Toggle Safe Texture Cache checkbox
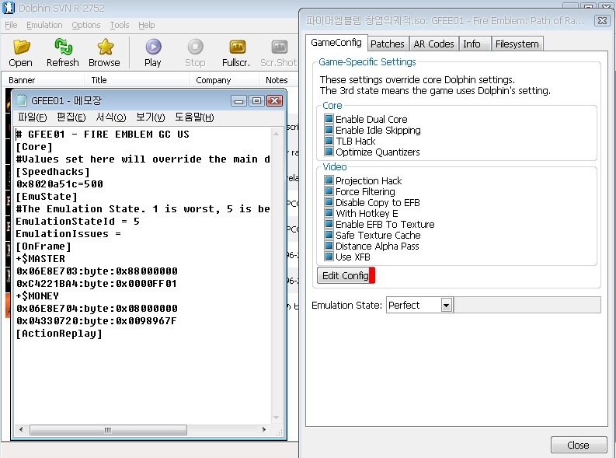 (x=329, y=235)
